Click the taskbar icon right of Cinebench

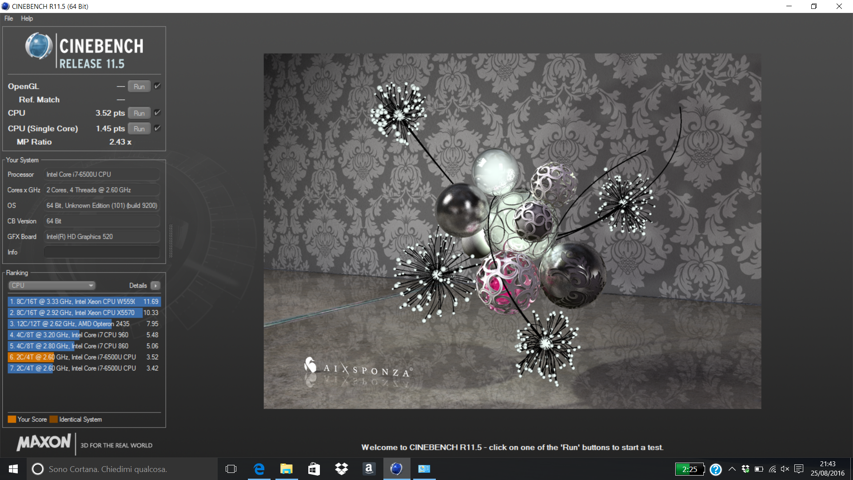(x=424, y=469)
